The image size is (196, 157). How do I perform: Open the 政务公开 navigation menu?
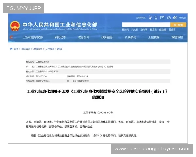84,37
